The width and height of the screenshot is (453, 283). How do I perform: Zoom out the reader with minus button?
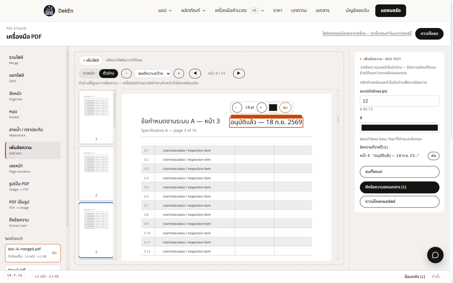(126, 73)
